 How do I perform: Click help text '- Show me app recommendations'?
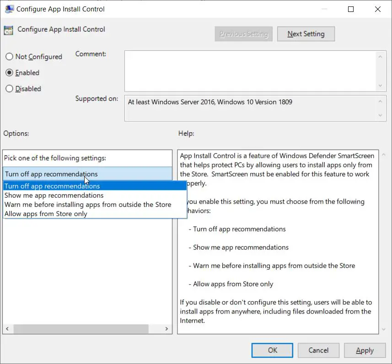238,247
